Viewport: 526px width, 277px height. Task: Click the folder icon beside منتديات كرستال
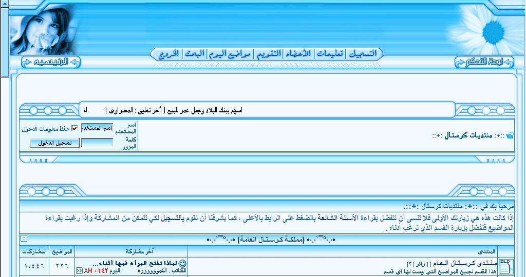pyautogui.click(x=510, y=135)
